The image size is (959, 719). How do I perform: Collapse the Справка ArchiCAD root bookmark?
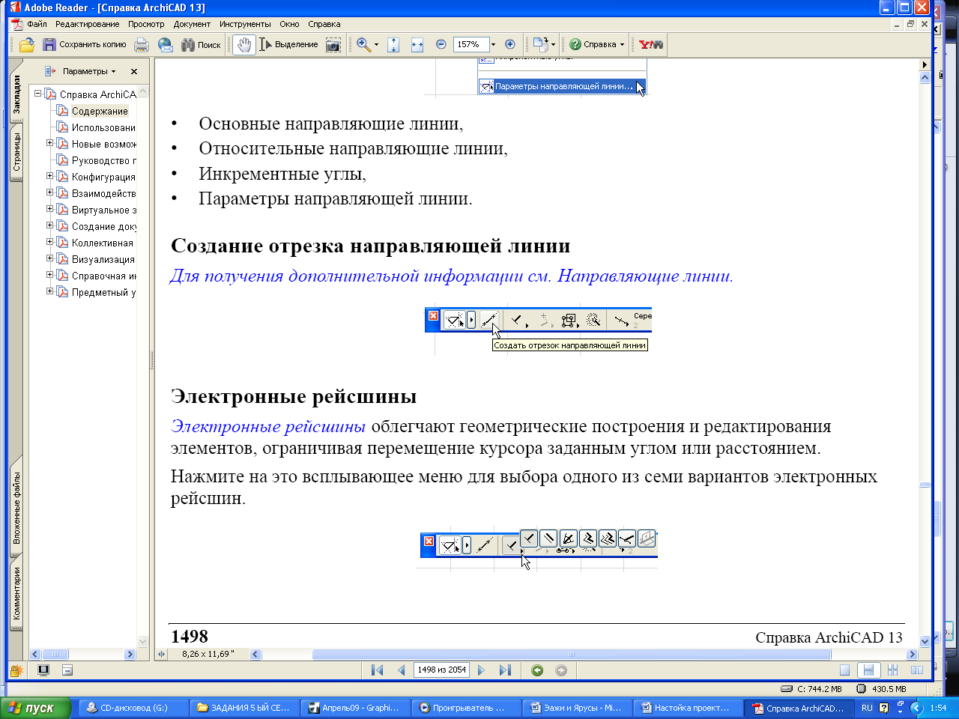[37, 94]
